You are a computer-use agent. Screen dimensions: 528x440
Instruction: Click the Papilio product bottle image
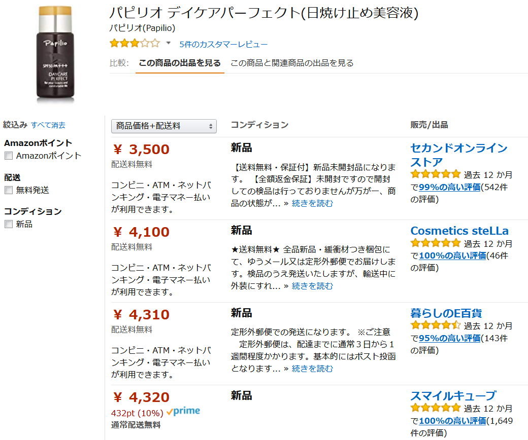(55, 53)
